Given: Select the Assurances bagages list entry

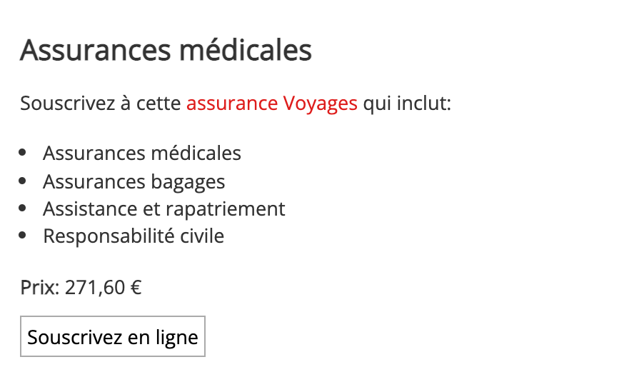Looking at the screenshot, I should pos(134,182).
